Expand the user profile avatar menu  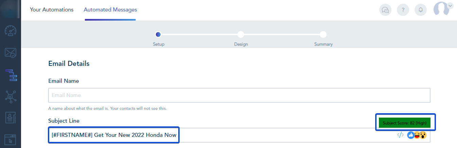441,9
